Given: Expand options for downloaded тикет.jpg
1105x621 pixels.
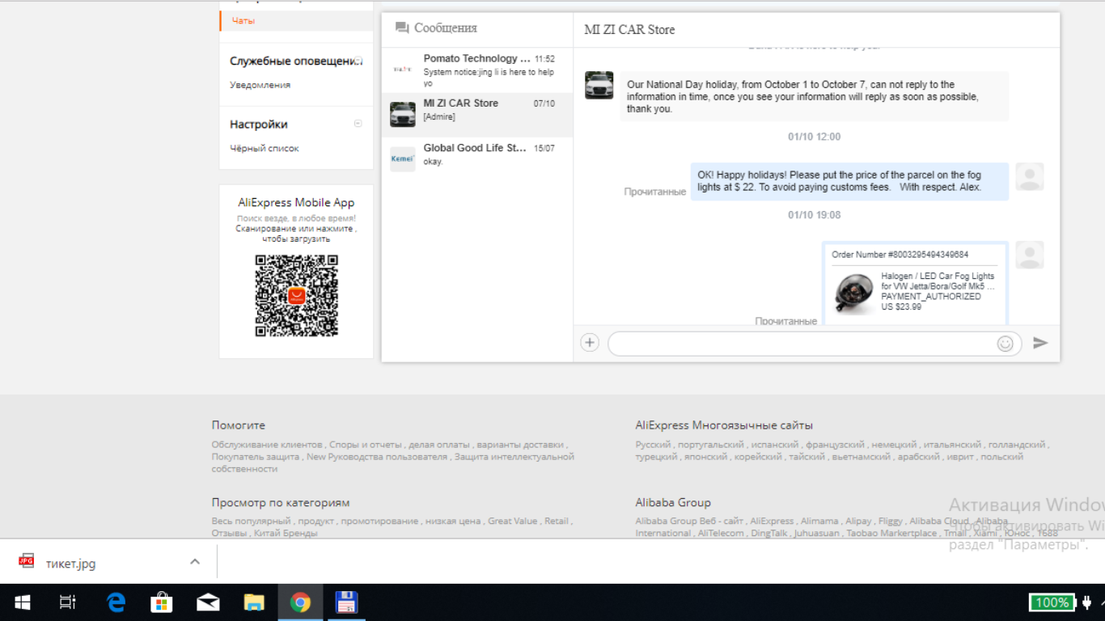Looking at the screenshot, I should pyautogui.click(x=195, y=562).
